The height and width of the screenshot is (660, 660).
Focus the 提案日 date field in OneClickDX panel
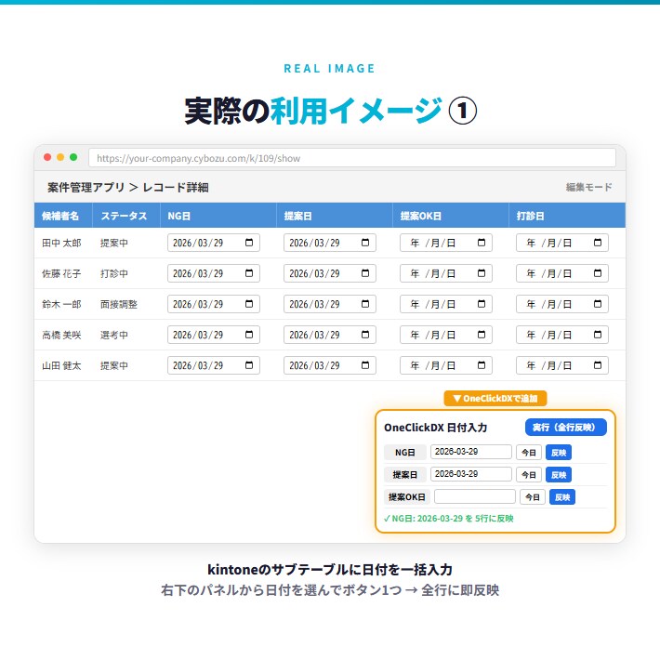pyautogui.click(x=471, y=474)
